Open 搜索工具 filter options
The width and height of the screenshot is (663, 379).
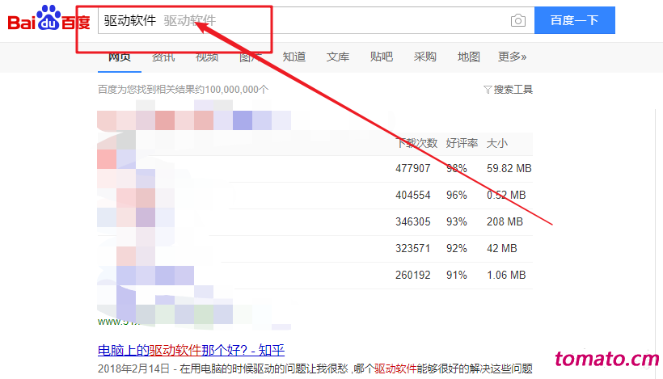(x=509, y=90)
